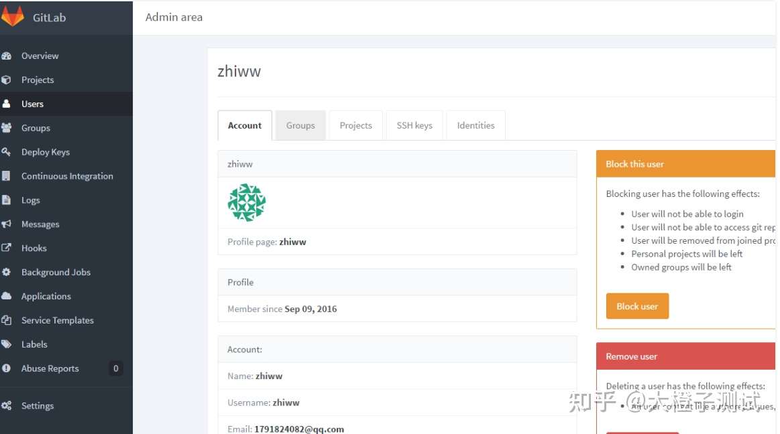Click the orange Block user button
780x434 pixels.
637,306
